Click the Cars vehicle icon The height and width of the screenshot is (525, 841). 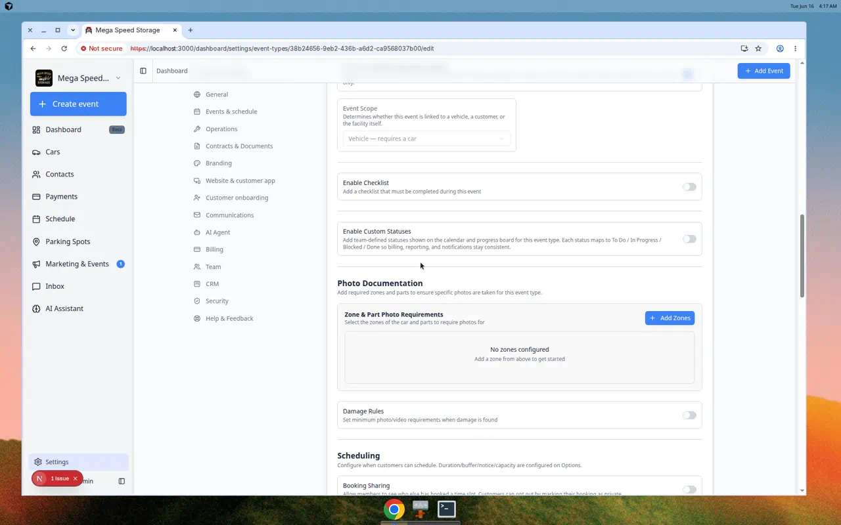click(36, 152)
